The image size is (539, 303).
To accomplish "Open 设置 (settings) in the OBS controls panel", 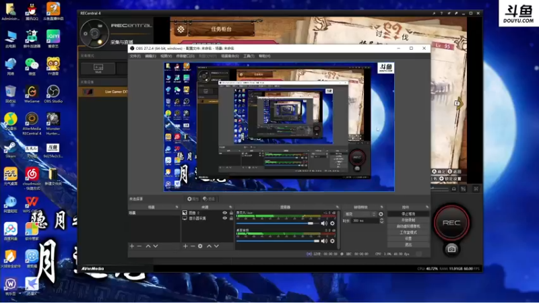I will (408, 238).
